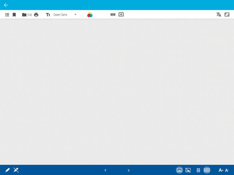Print with the printer icon
Screen dimensions: 234x175
tap(36, 15)
